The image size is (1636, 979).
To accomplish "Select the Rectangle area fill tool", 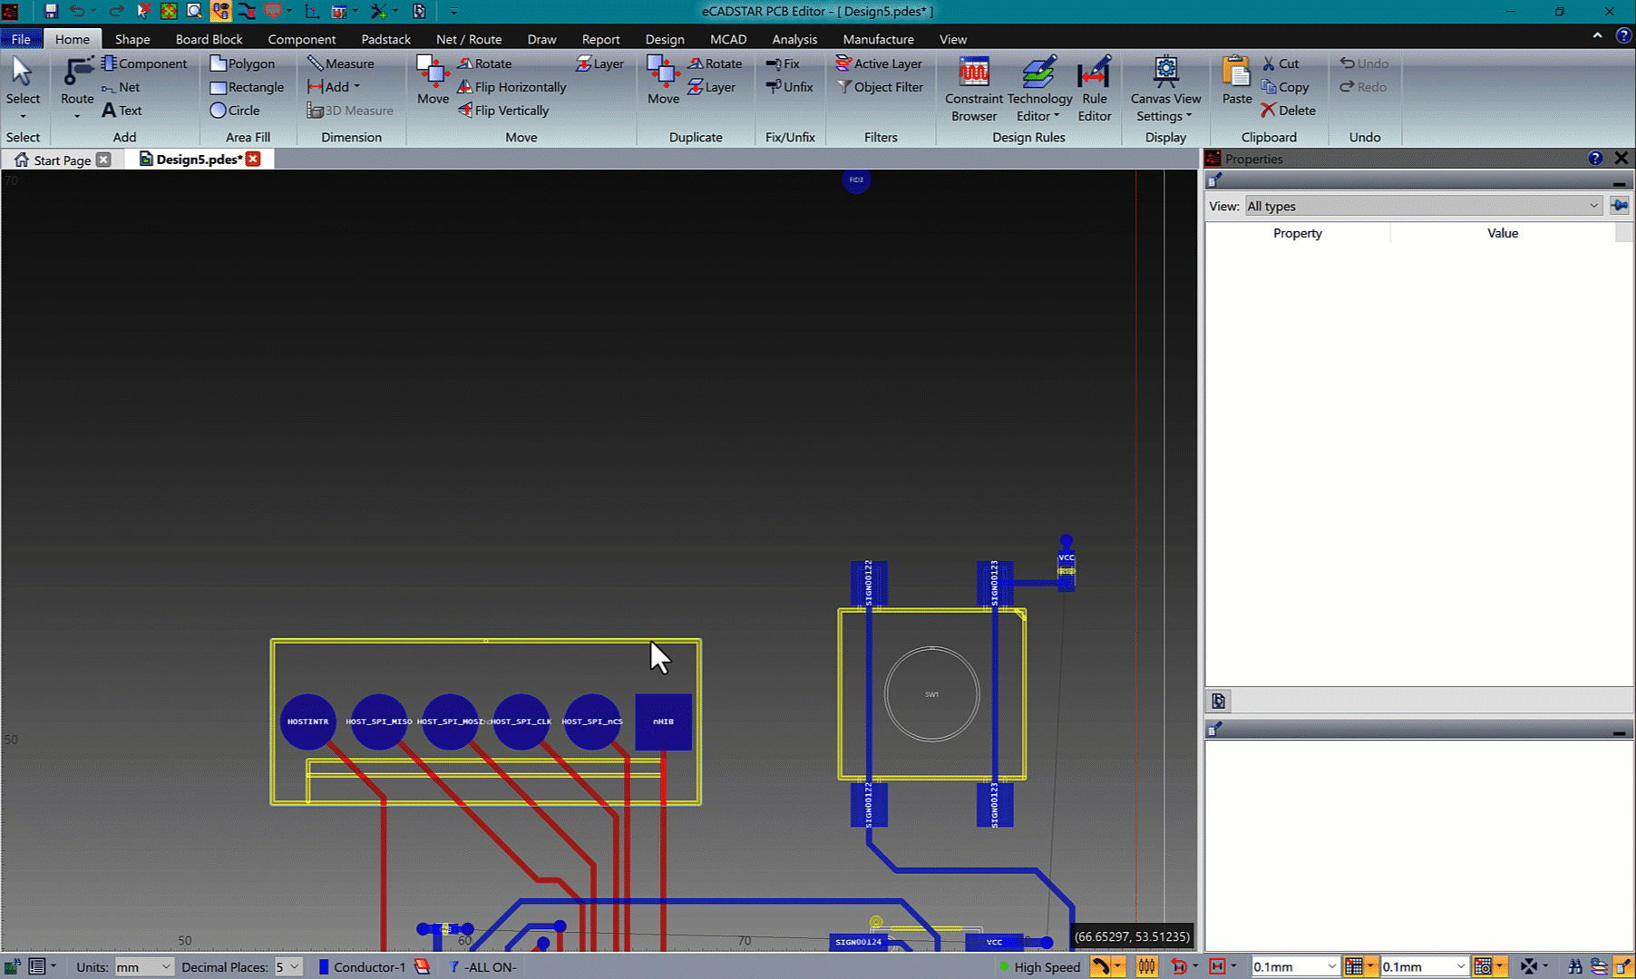I will [247, 87].
